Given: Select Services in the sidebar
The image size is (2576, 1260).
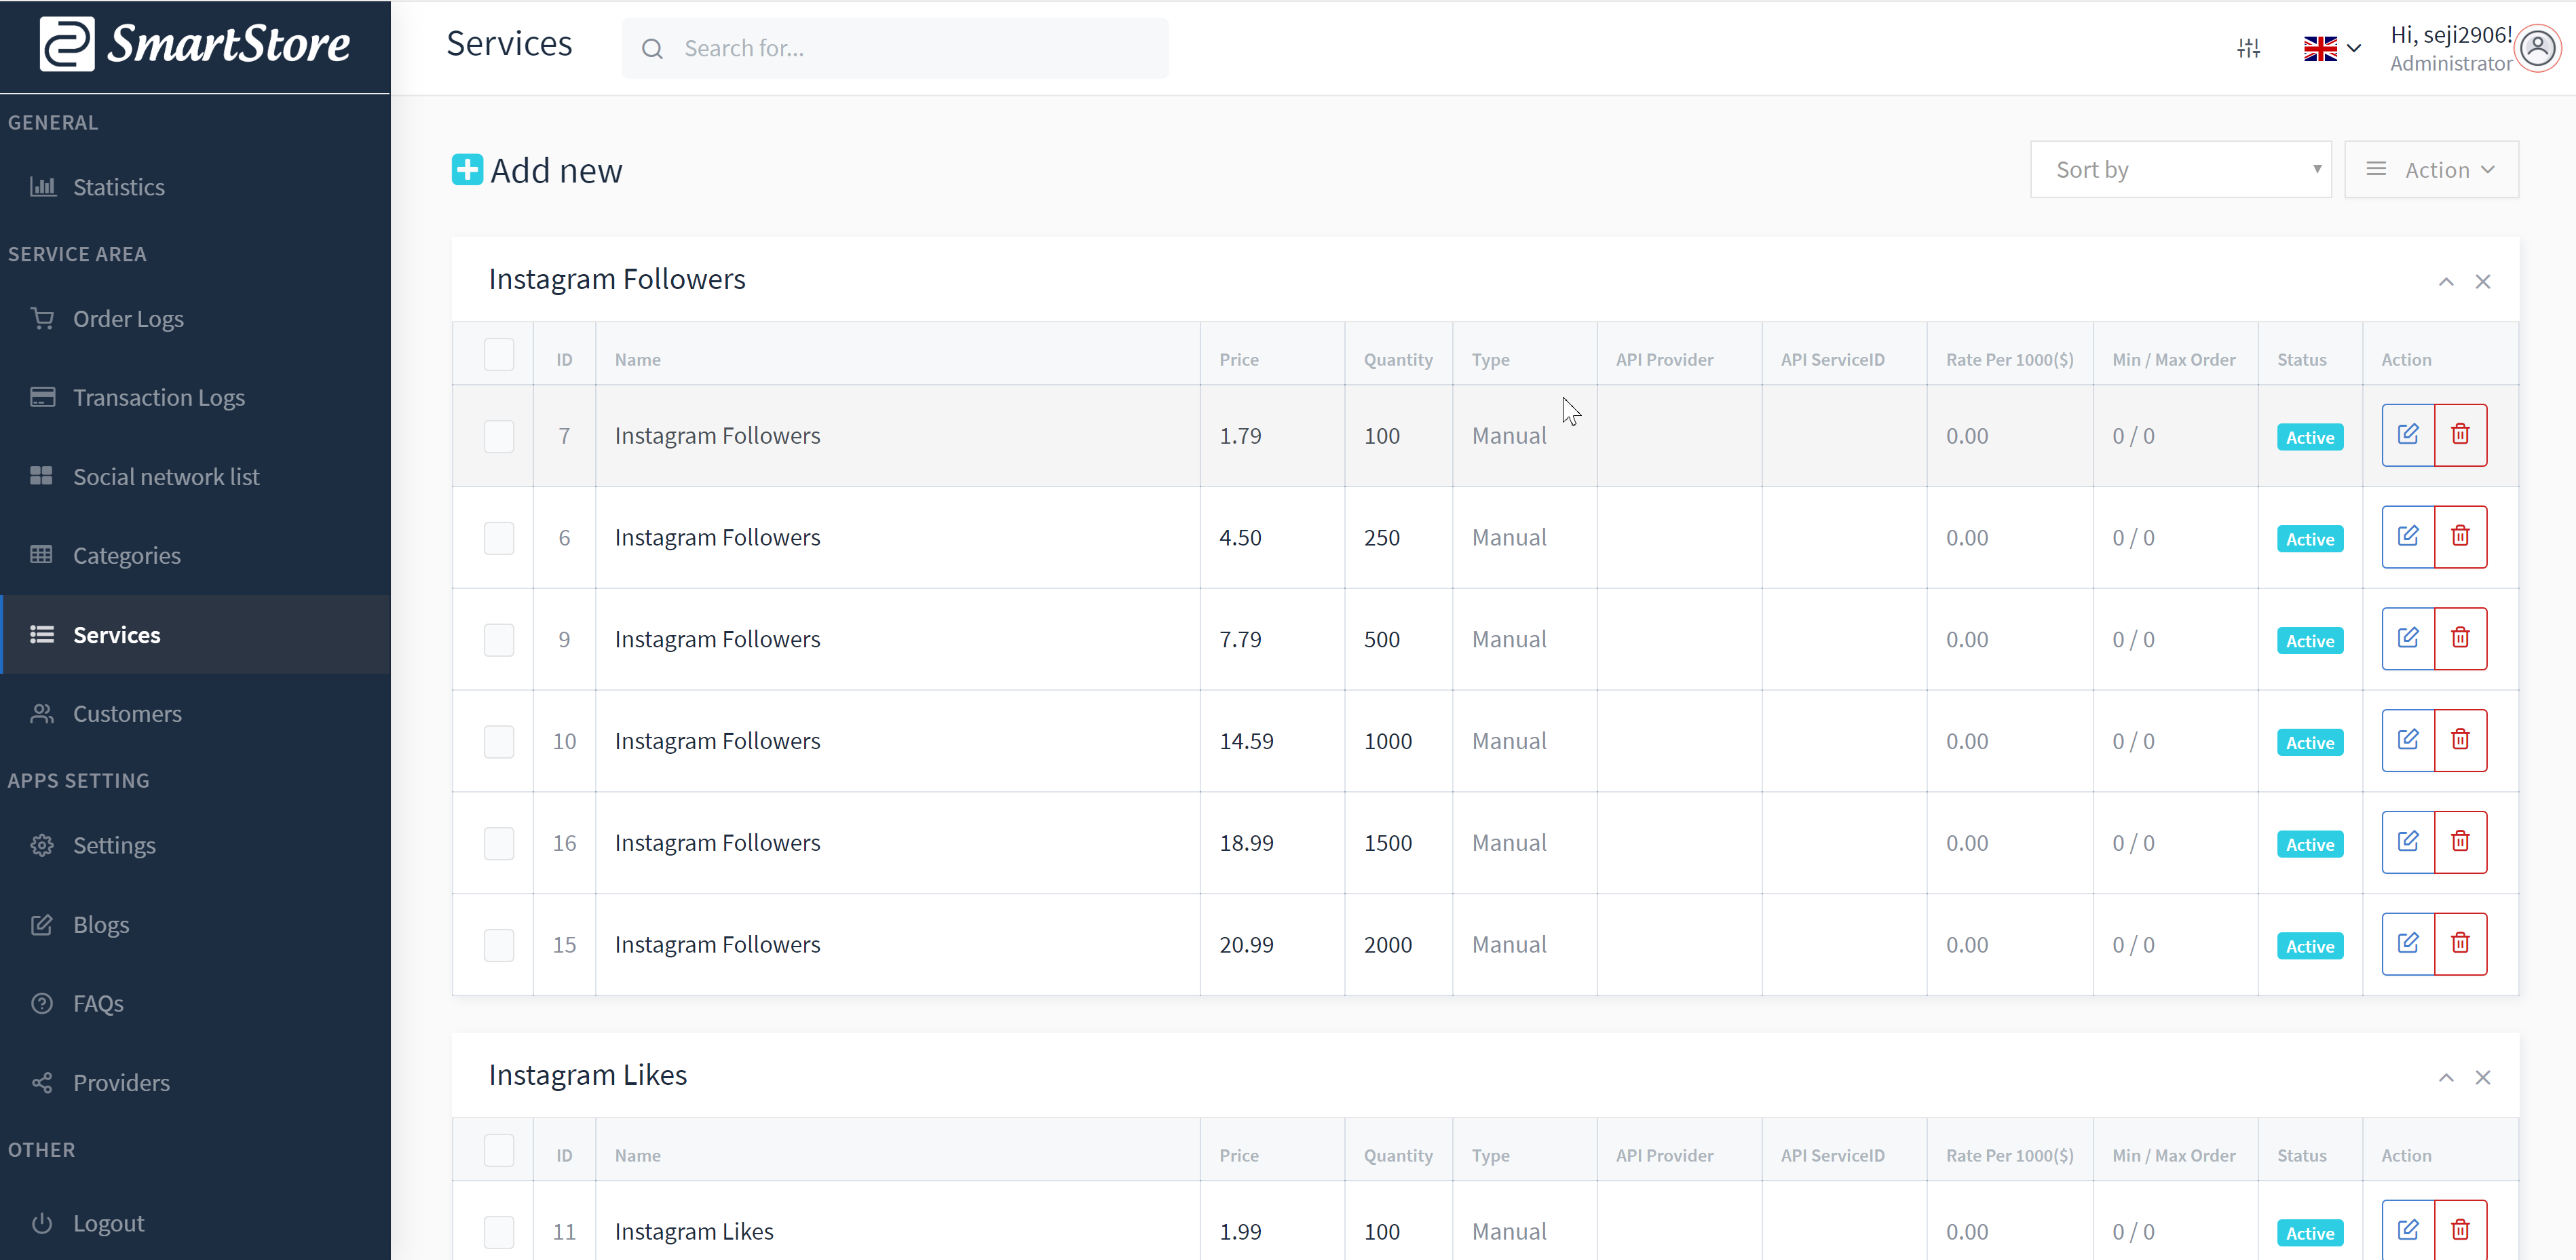Looking at the screenshot, I should point(195,635).
